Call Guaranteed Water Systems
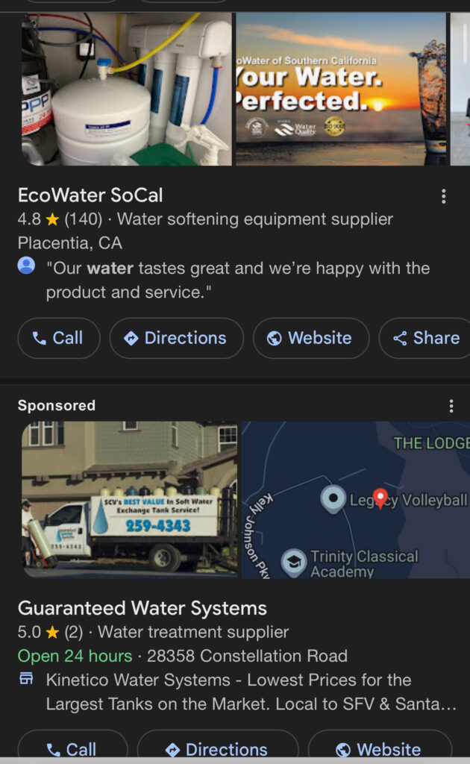The height and width of the screenshot is (764, 470). click(x=72, y=748)
